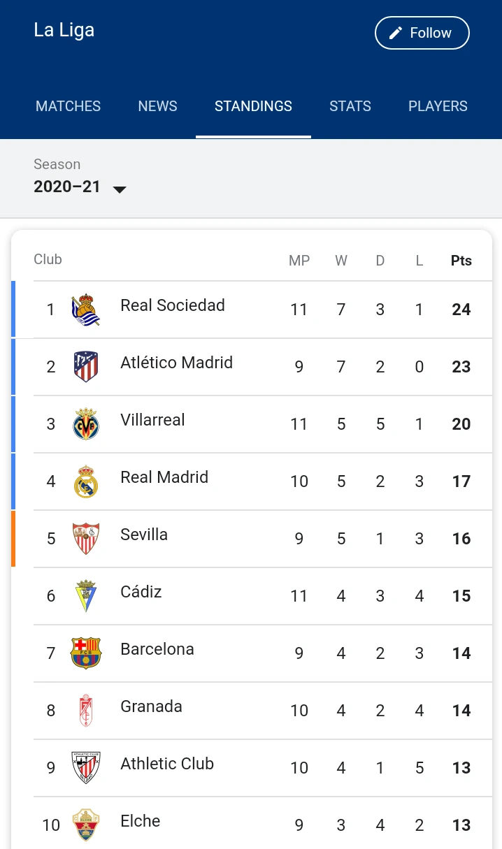Select the Standings tab
The height and width of the screenshot is (849, 502).
click(253, 106)
